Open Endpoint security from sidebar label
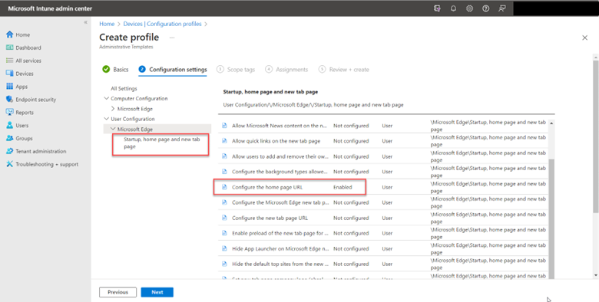 [36, 100]
